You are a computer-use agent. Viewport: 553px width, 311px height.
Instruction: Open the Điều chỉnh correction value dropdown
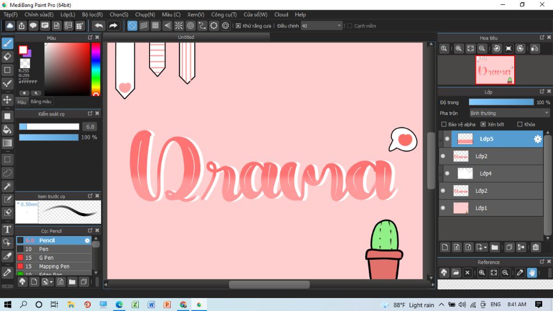pos(321,26)
